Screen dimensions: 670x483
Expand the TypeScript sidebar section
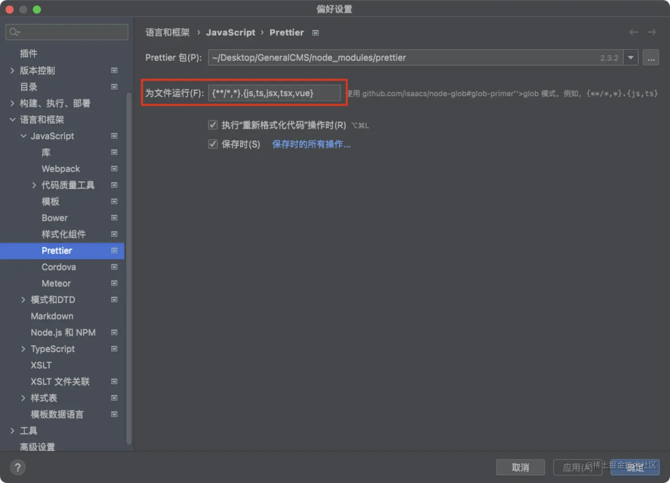pos(23,349)
